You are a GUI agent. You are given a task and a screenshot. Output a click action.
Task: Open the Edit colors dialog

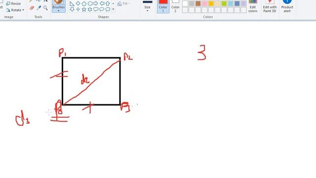click(x=253, y=6)
